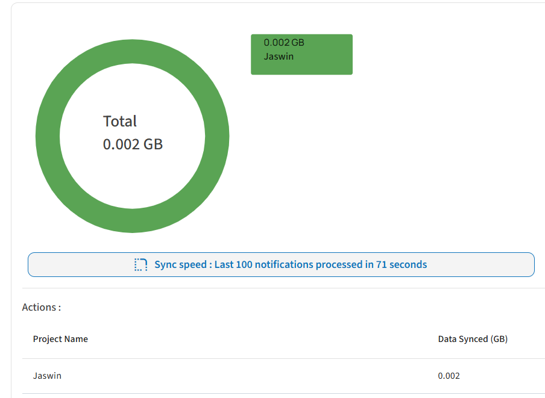Click the Jaswin label in the green legend
The image size is (545, 398).
(x=279, y=57)
